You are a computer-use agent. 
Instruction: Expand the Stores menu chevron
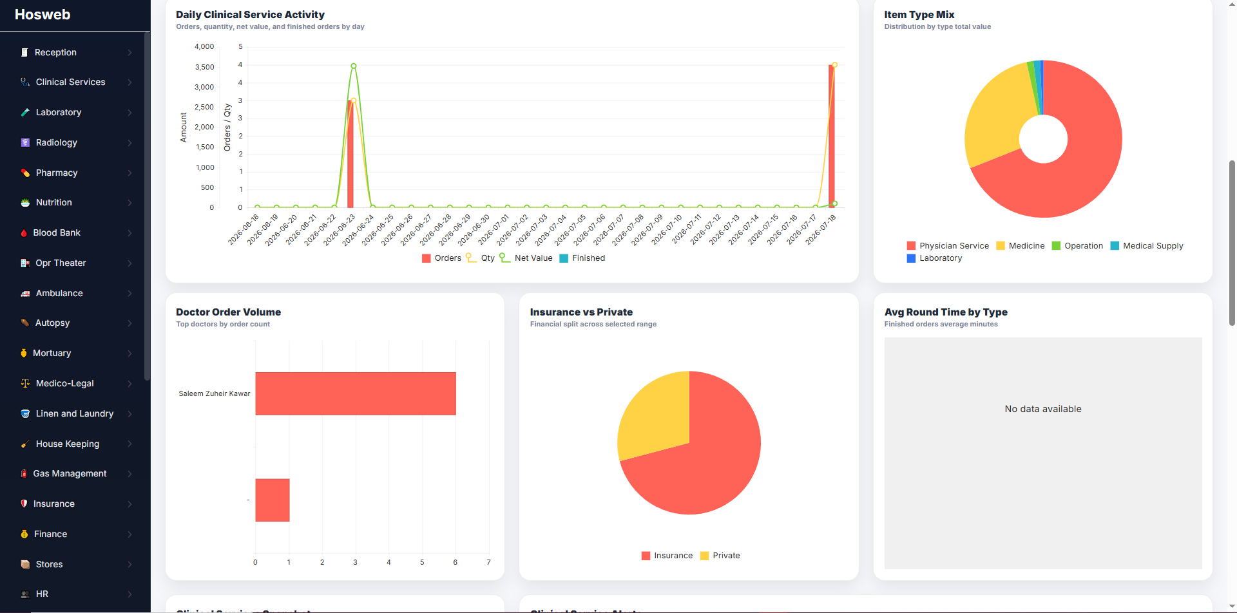coord(129,565)
